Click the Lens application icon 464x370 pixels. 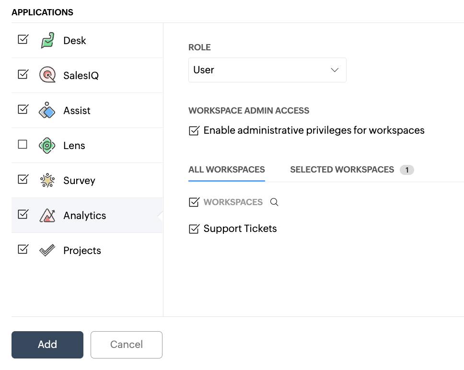click(47, 145)
